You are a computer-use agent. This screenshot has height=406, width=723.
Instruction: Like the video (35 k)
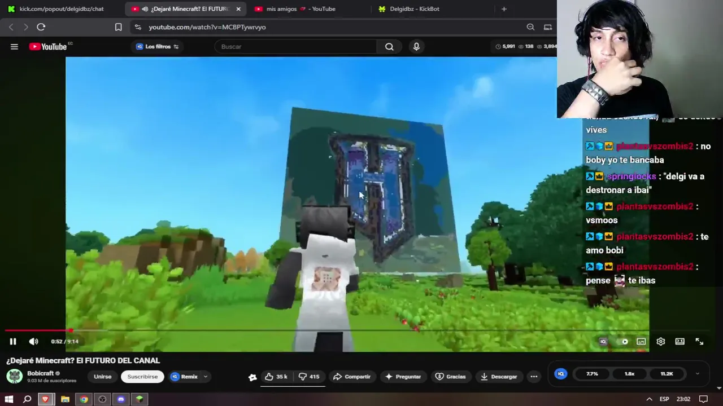tap(277, 377)
